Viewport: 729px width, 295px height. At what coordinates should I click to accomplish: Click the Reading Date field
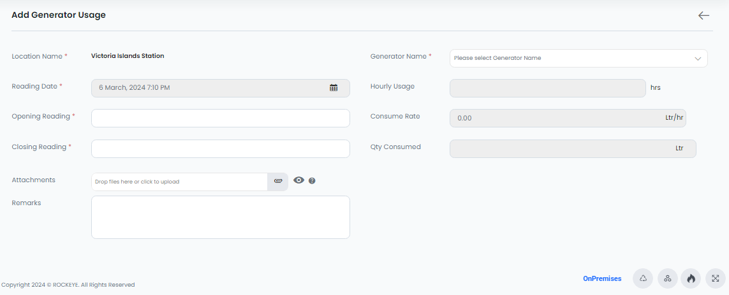click(x=221, y=89)
